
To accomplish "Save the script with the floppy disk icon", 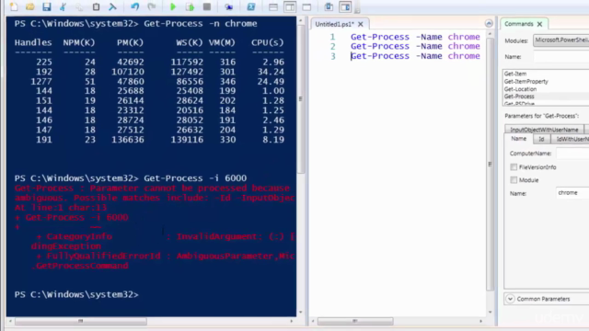I will [47, 6].
